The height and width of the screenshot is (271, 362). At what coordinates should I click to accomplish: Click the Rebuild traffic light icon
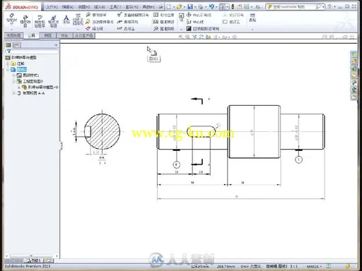[x=233, y=7]
